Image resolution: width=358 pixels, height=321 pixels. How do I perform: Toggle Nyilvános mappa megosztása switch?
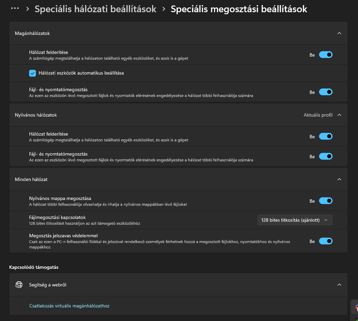coord(325,201)
